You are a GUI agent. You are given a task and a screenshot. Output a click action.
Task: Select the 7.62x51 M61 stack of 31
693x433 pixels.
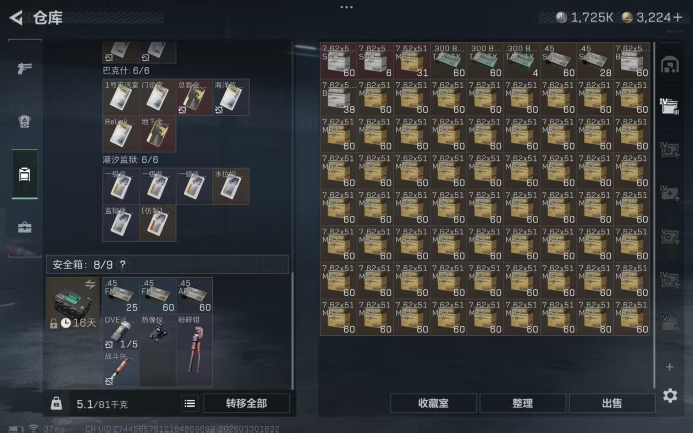click(412, 61)
